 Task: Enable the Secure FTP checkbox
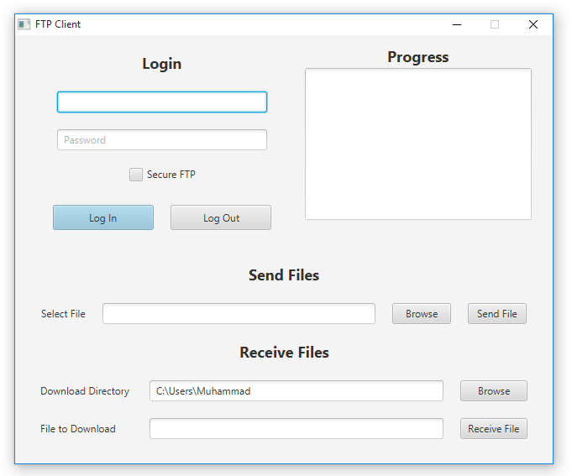point(136,175)
